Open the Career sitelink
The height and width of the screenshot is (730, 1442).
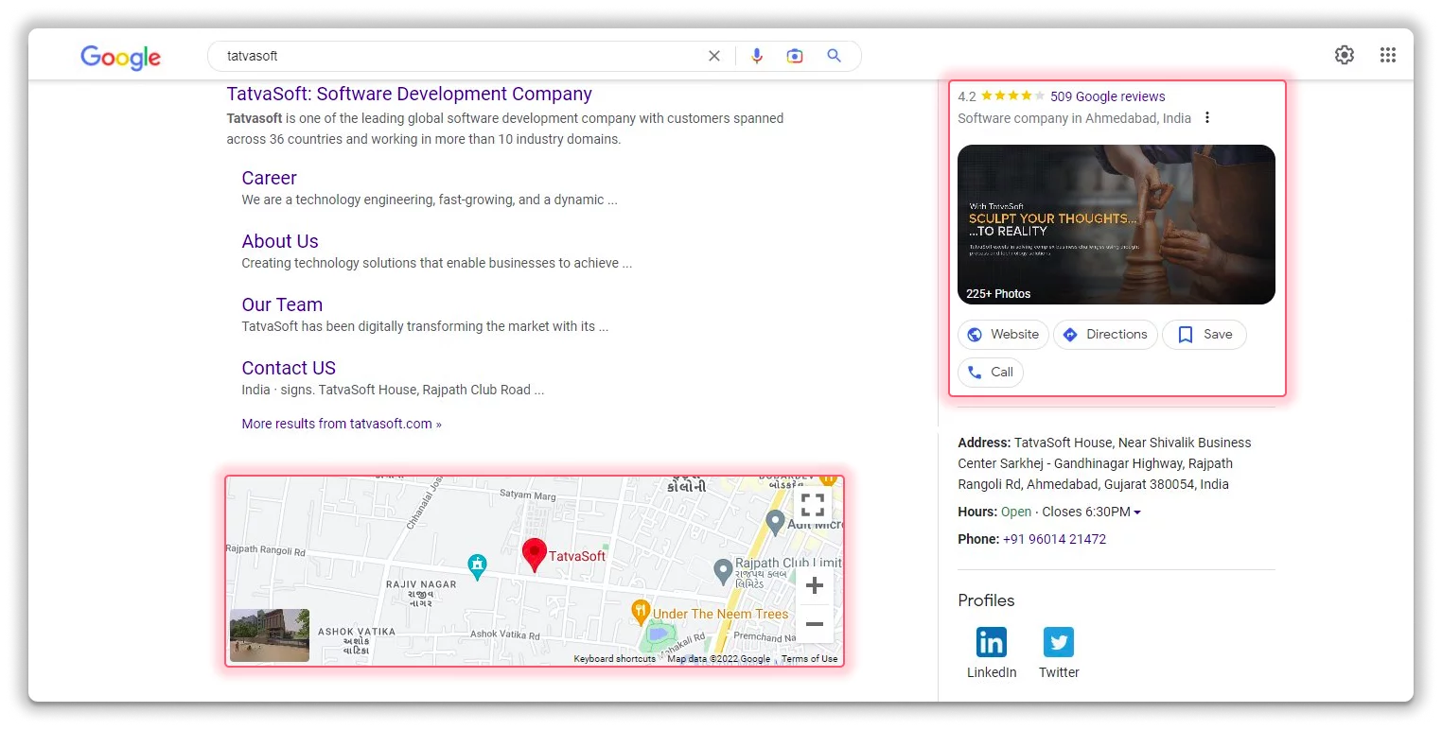click(x=269, y=178)
